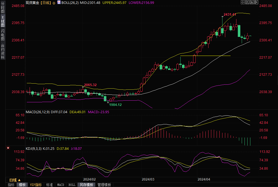Image resolution: width=278 pixels, height=187 pixels.
Task: Open the 闪电图 sidebar tab
Action: click(3, 35)
